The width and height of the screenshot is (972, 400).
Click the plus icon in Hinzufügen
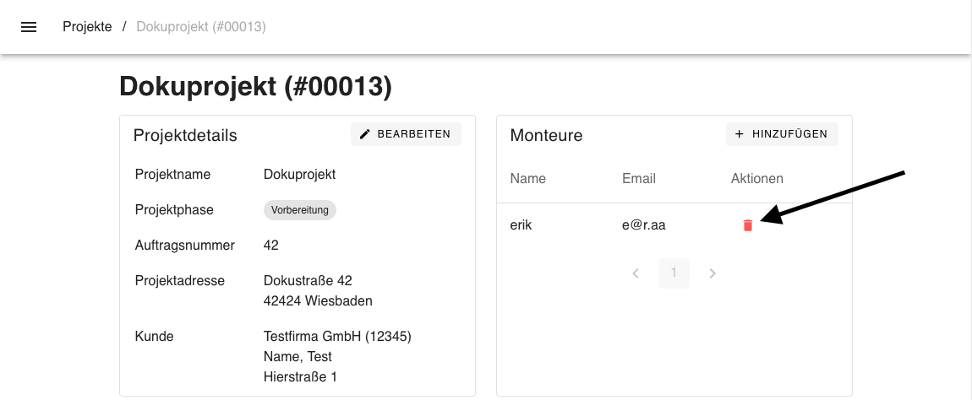tap(740, 134)
